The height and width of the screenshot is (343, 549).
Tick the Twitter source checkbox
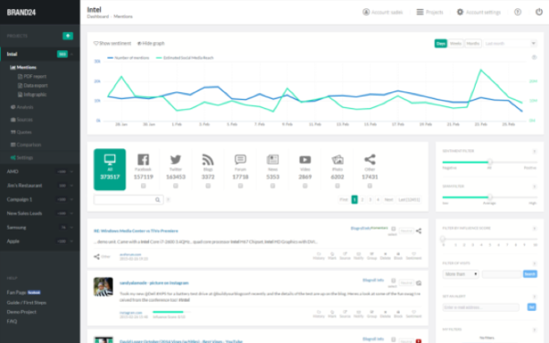tap(176, 186)
